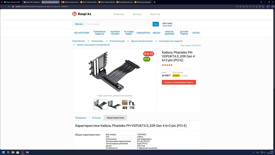Screen dimensions: 275x155
Task: Click the green 3% bonus badge
Action: click(x=147, y=59)
